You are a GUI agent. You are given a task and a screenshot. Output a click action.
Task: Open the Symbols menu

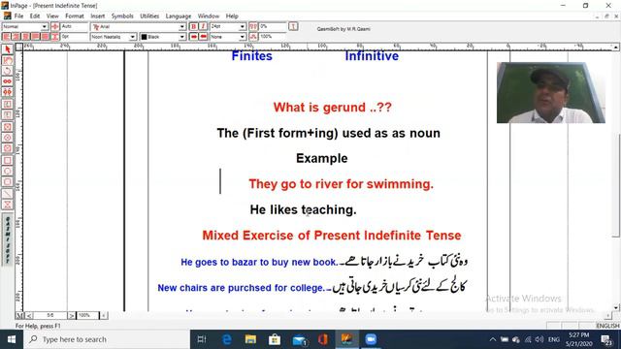[x=122, y=16]
